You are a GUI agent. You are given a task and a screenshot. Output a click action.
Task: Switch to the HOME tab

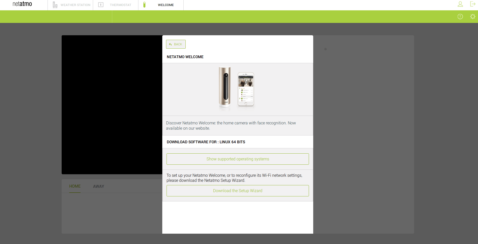pyautogui.click(x=75, y=186)
